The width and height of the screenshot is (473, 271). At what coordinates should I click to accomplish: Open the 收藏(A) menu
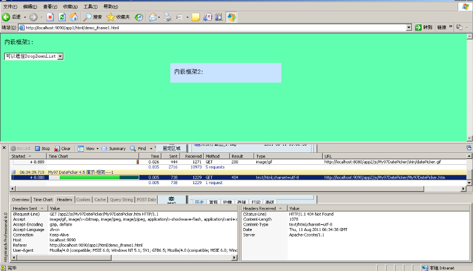point(70,6)
